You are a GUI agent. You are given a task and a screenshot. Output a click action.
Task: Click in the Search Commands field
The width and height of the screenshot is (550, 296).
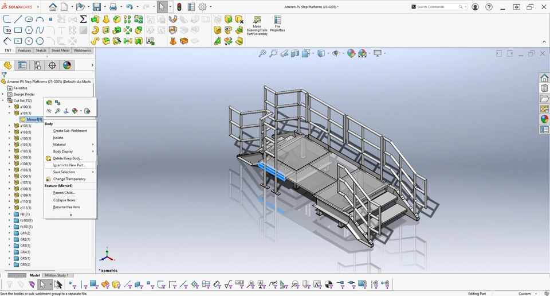pos(438,7)
